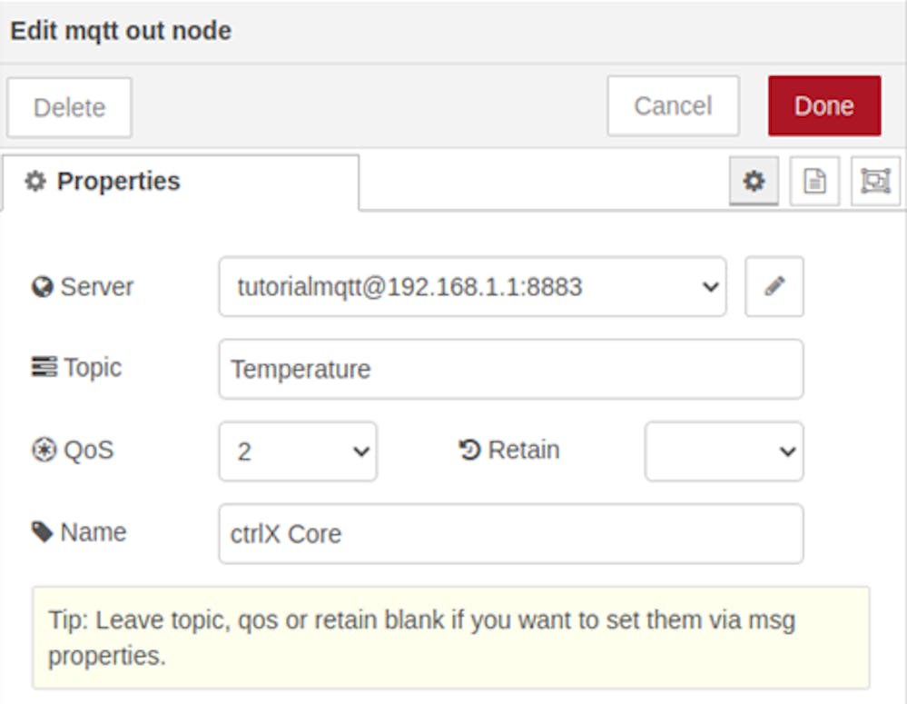Click the Topic label icon
Screen dimensions: 907x704
[44, 367]
